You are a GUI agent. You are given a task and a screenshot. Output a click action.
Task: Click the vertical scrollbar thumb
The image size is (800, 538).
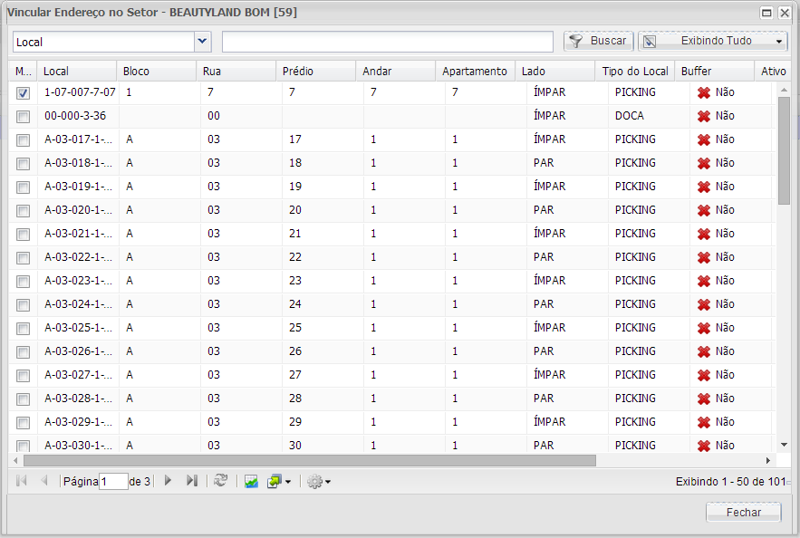784,150
